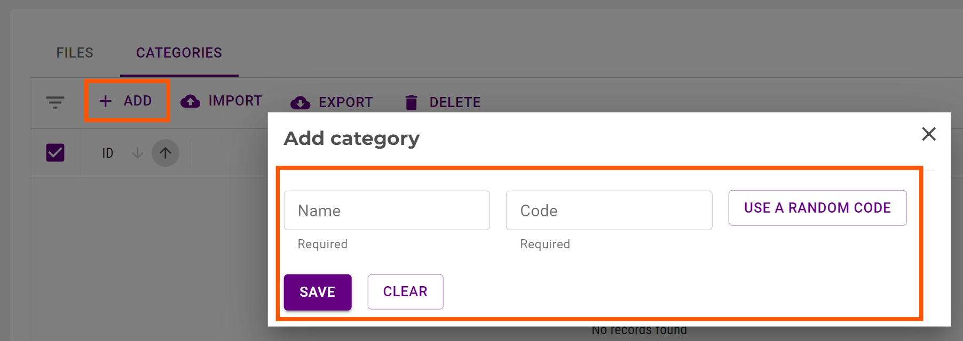Click the plus icon on Add
The height and width of the screenshot is (341, 963).
click(x=106, y=101)
